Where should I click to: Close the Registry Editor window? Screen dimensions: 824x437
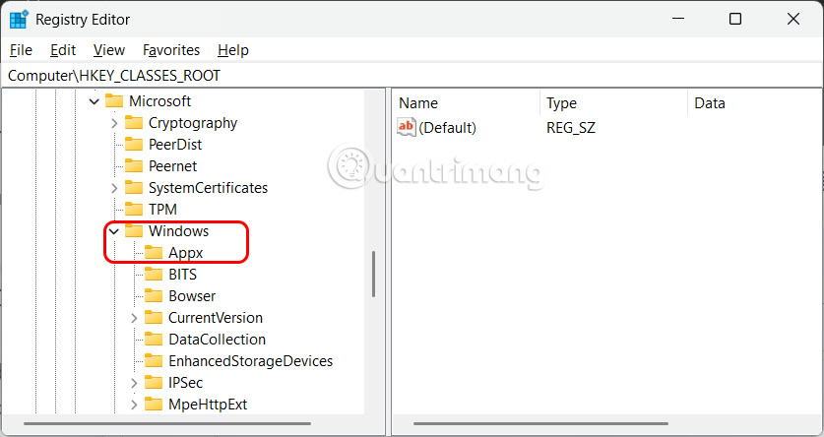tap(793, 19)
